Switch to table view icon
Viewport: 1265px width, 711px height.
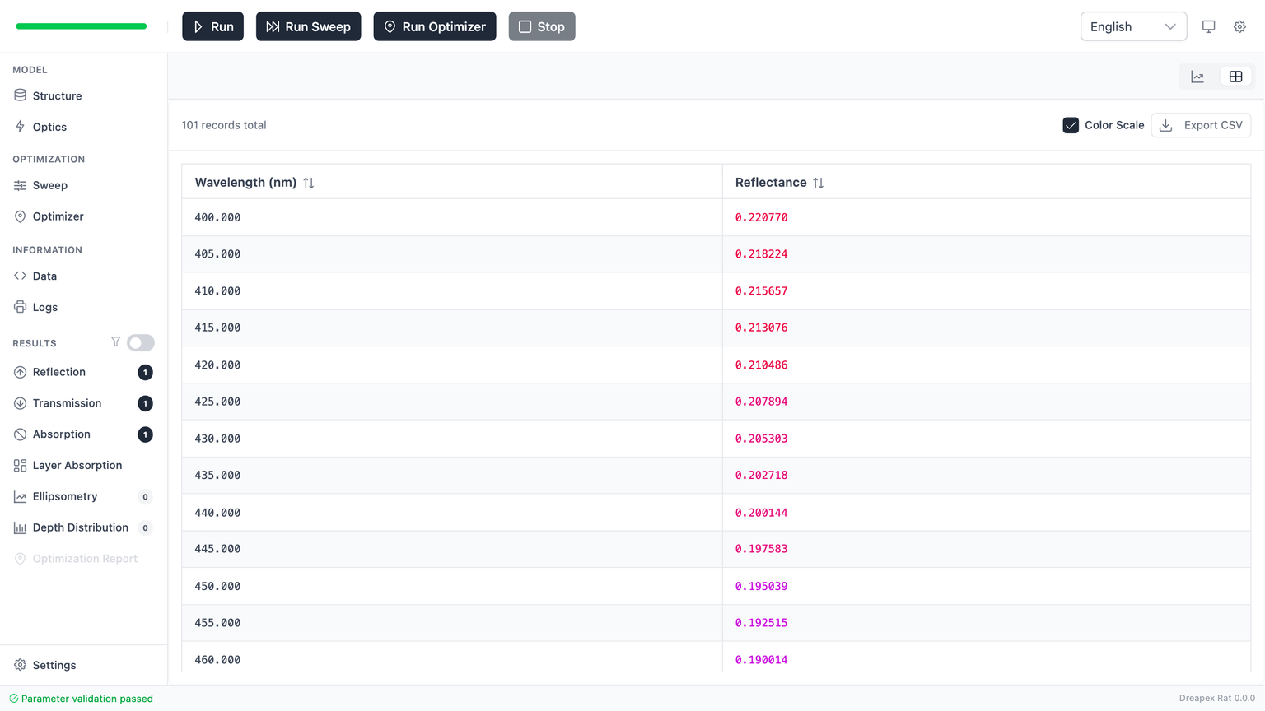coord(1235,77)
